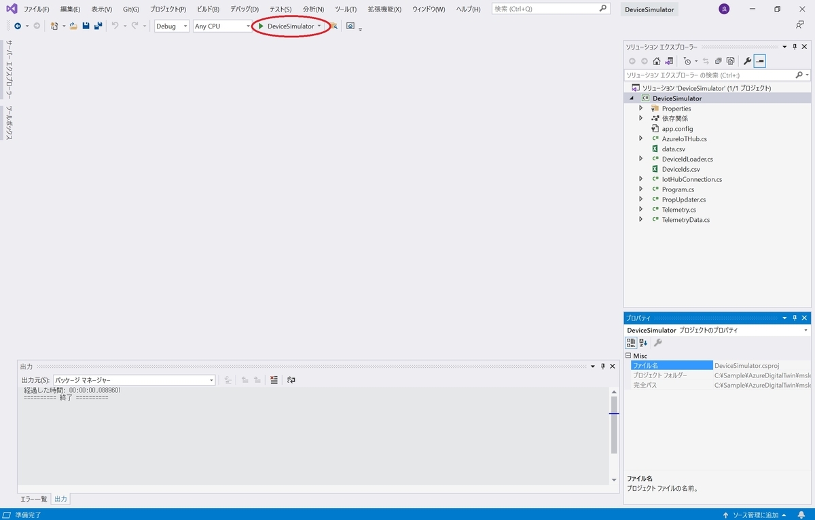Click the user account avatar in title bar

tap(724, 9)
